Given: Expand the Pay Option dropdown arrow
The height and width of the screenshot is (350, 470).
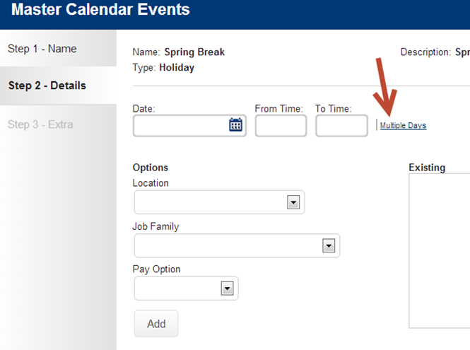Looking at the screenshot, I should (227, 288).
